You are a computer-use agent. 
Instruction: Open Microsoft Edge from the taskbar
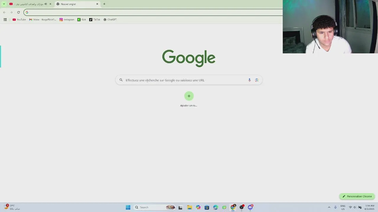coord(216,208)
